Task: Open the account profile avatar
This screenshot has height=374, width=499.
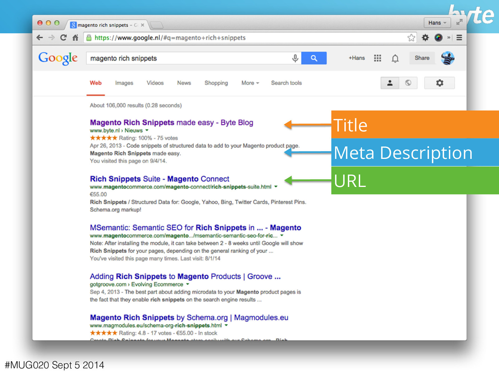Action: point(448,58)
